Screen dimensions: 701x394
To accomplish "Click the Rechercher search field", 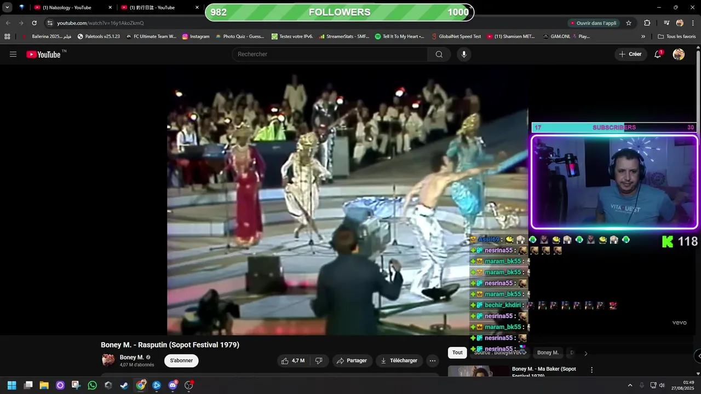I will [x=330, y=54].
